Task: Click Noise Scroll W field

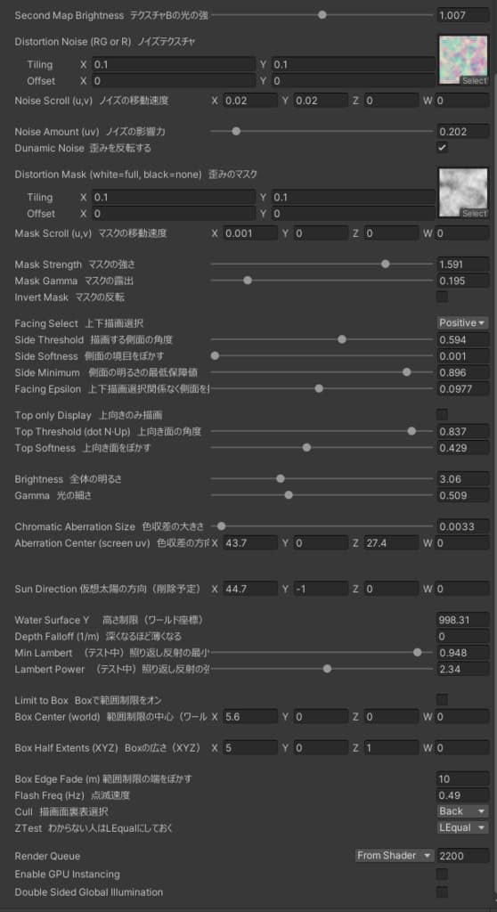Action: pyautogui.click(x=461, y=101)
